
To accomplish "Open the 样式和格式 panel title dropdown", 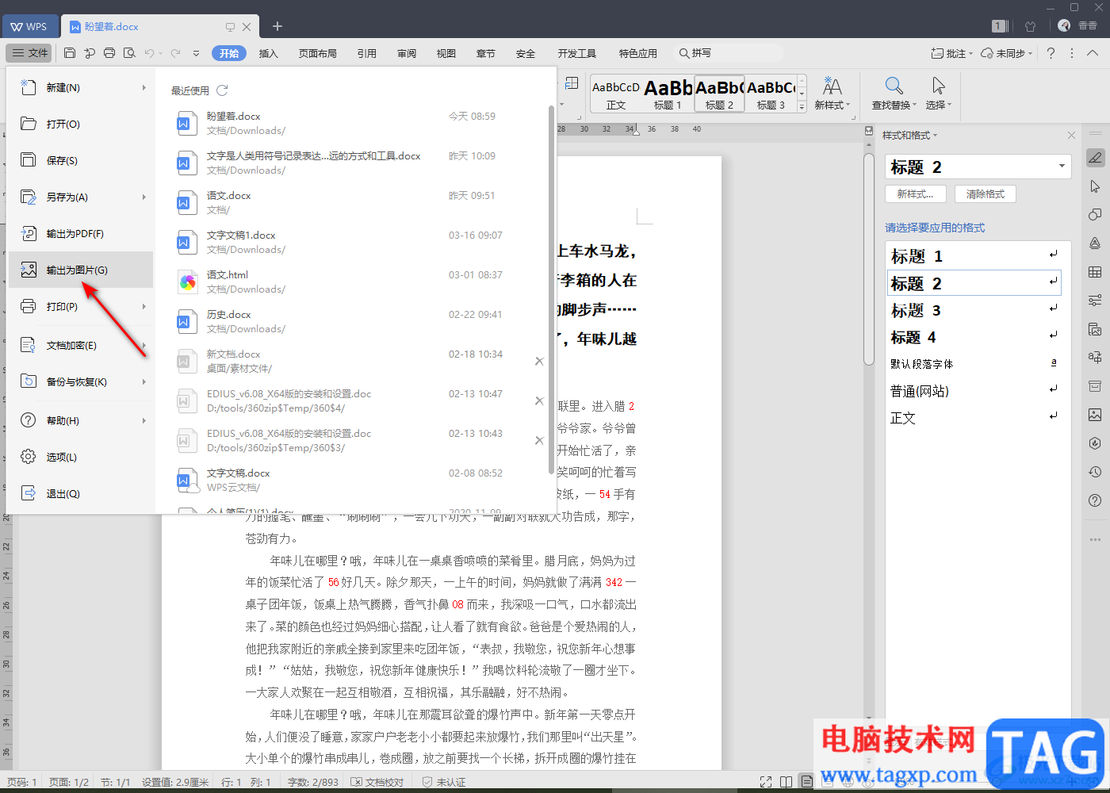I will pyautogui.click(x=909, y=136).
